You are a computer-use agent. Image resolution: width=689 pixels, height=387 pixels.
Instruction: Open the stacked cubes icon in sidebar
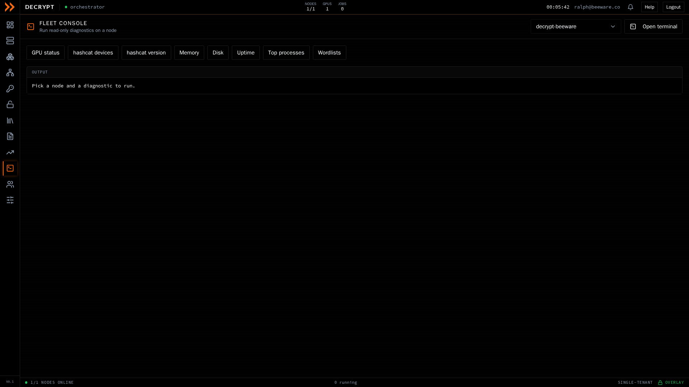10,57
